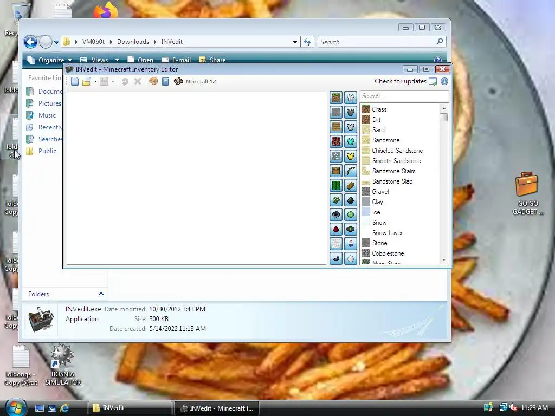Click the item list scrollbar thumb
555x416 pixels.
443,117
